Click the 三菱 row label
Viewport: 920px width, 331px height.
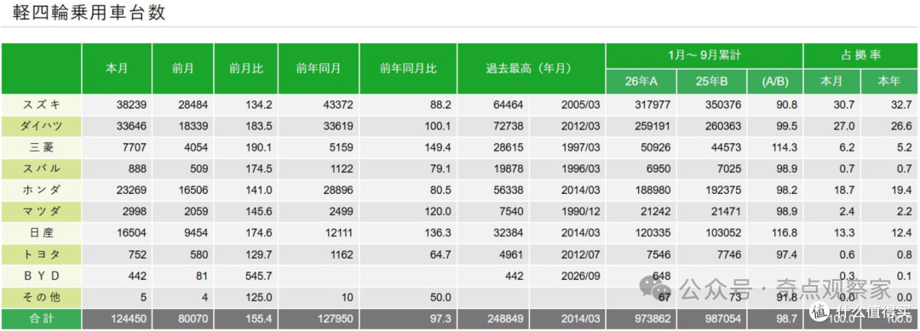41,148
